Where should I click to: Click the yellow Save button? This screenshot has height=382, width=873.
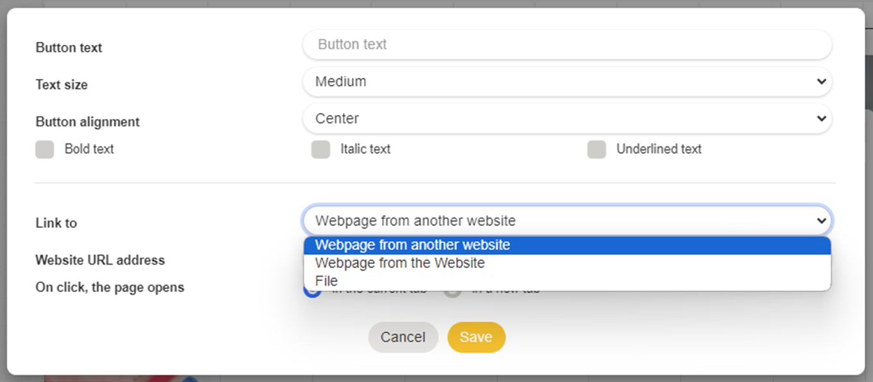coord(476,337)
